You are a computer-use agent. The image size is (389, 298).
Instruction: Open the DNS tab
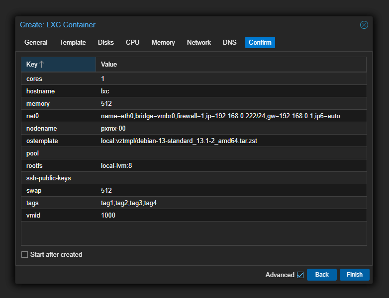(x=229, y=43)
